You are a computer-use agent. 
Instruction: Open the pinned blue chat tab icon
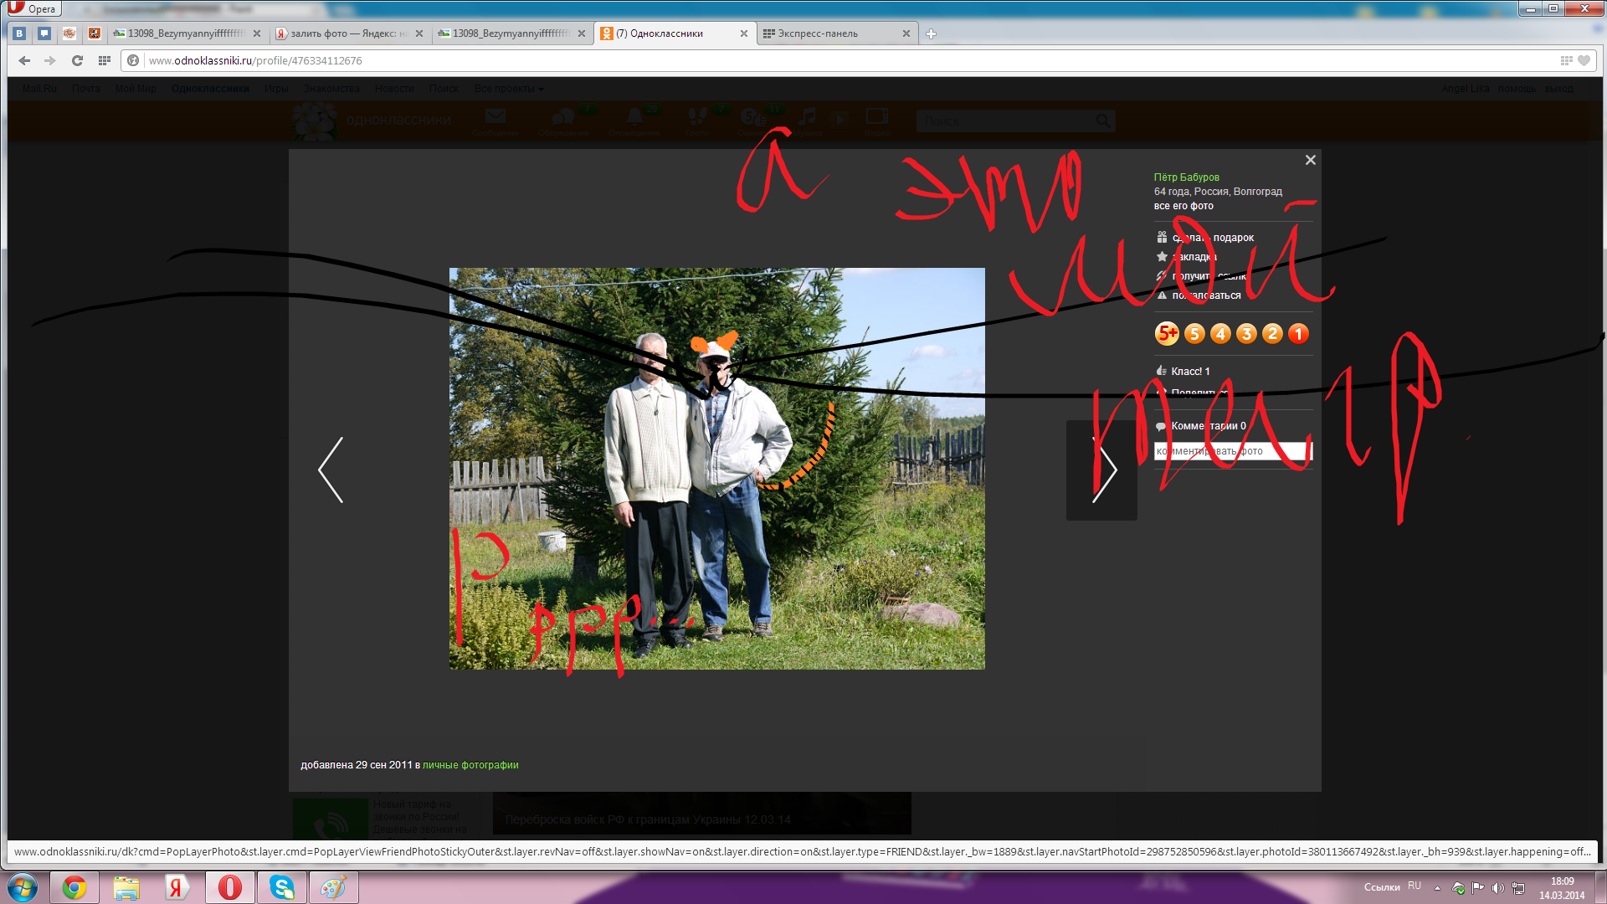pos(44,33)
